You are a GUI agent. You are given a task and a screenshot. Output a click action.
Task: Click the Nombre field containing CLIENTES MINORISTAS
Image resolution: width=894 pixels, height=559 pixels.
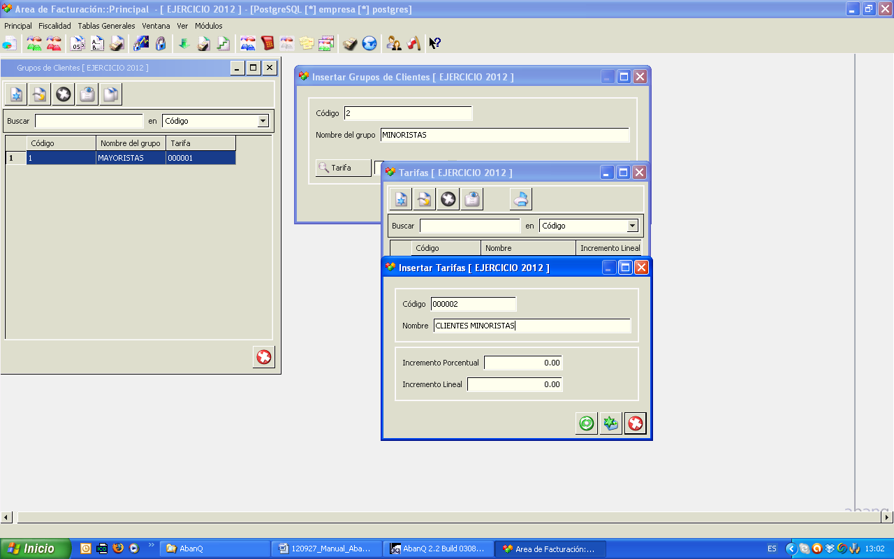coord(532,326)
